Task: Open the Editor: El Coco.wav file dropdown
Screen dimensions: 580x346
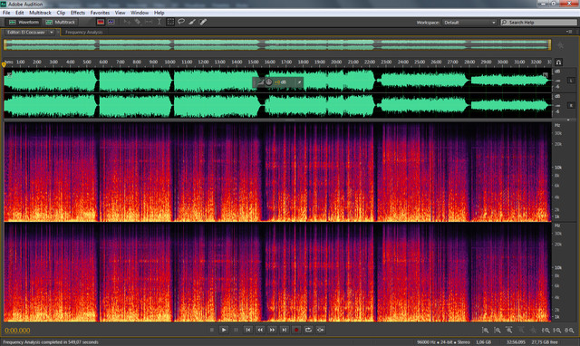Action: point(52,33)
